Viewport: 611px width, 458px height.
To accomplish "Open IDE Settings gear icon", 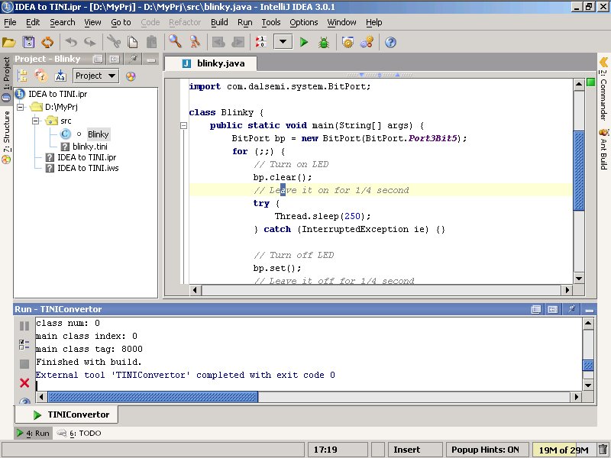I will click(348, 42).
